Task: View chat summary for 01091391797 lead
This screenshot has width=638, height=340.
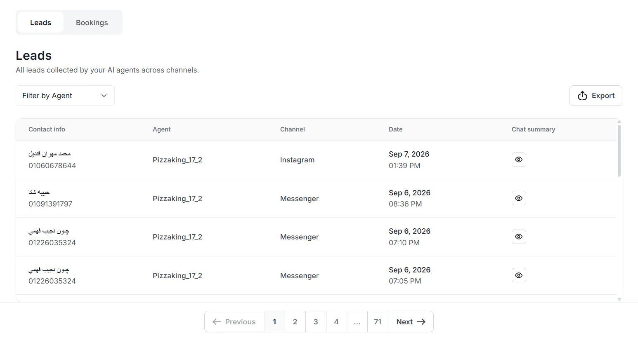Action: (519, 198)
